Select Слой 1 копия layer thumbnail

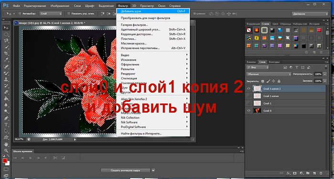(x=257, y=96)
